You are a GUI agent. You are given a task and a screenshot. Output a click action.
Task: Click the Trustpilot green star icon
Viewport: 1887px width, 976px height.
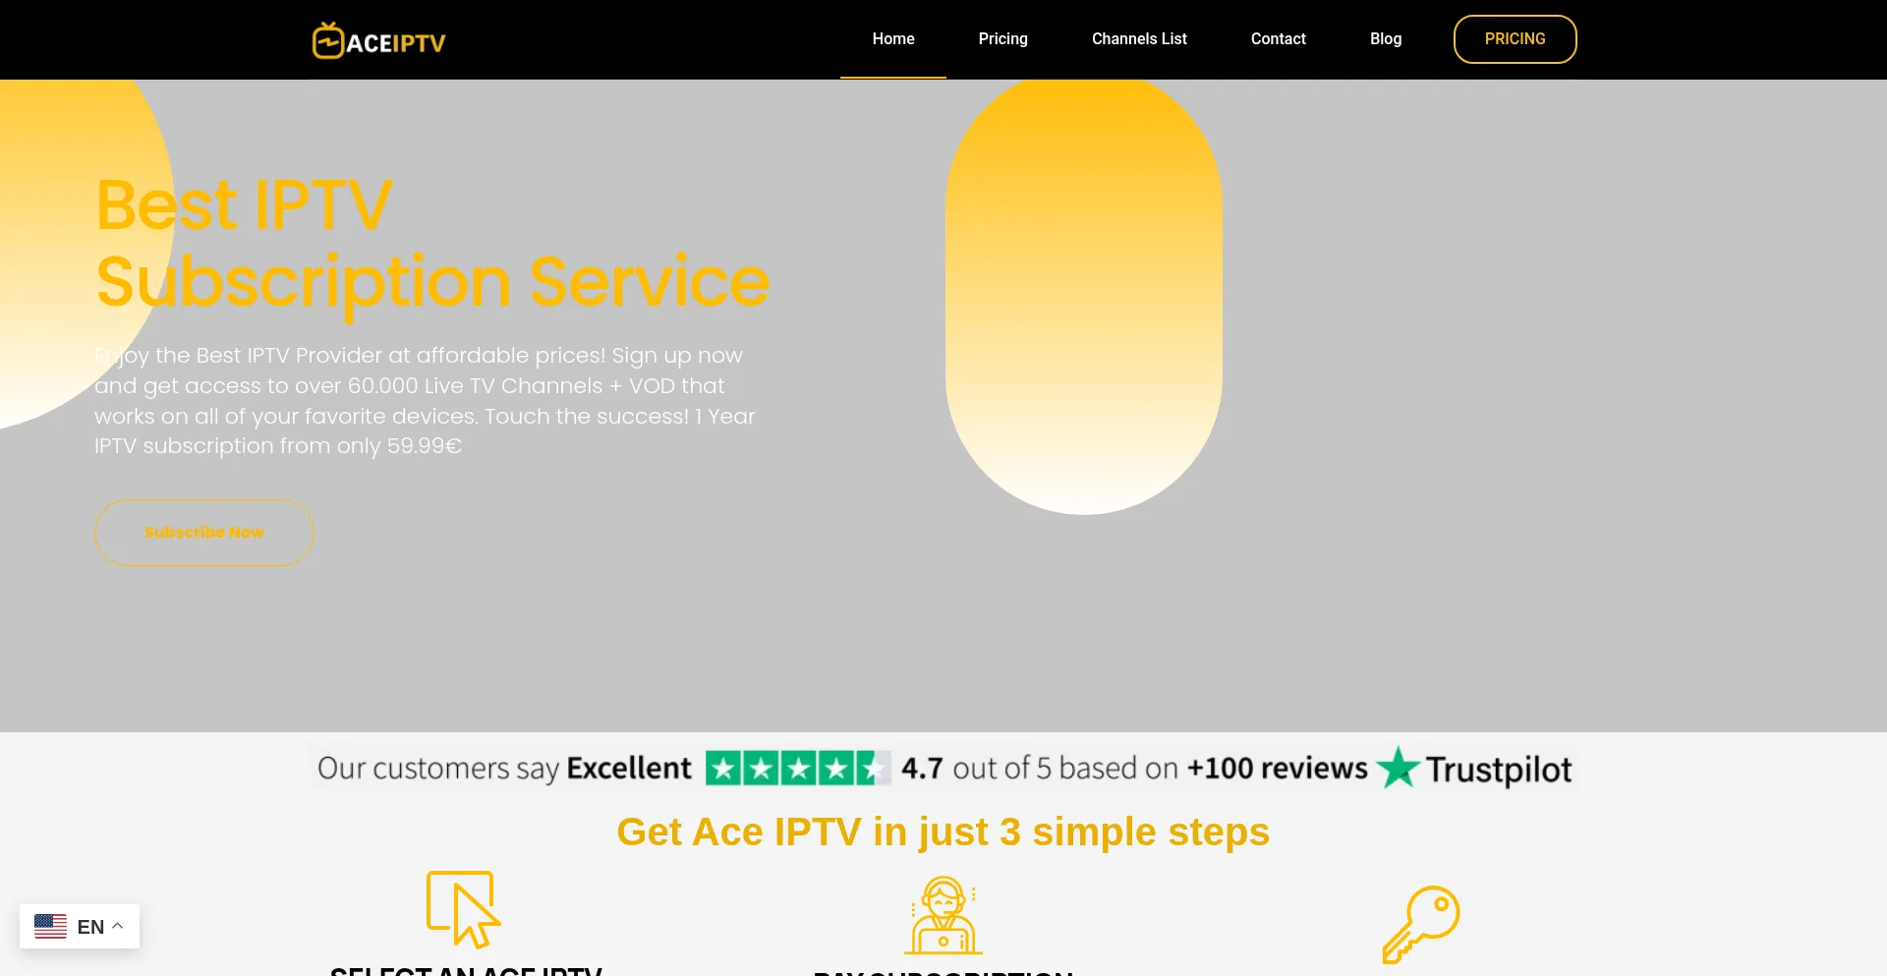coord(1400,768)
